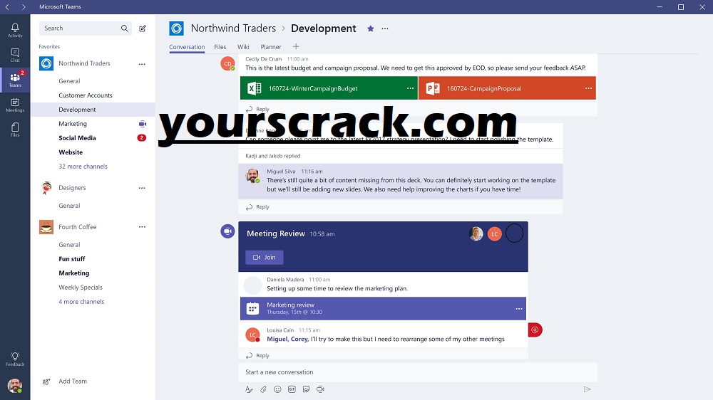Select the Fun stuff channel
The image size is (713, 400).
click(x=72, y=259)
